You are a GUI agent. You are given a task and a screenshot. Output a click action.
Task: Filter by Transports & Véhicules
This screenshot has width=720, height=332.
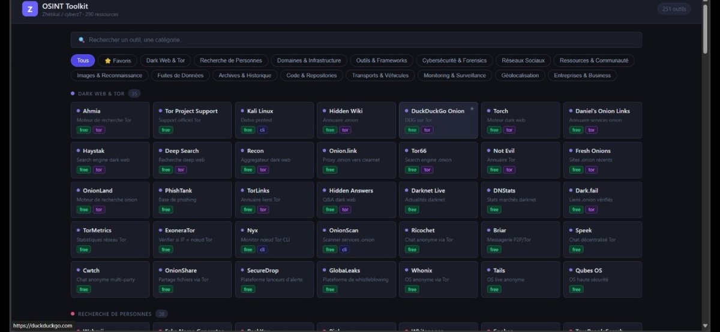(x=380, y=76)
